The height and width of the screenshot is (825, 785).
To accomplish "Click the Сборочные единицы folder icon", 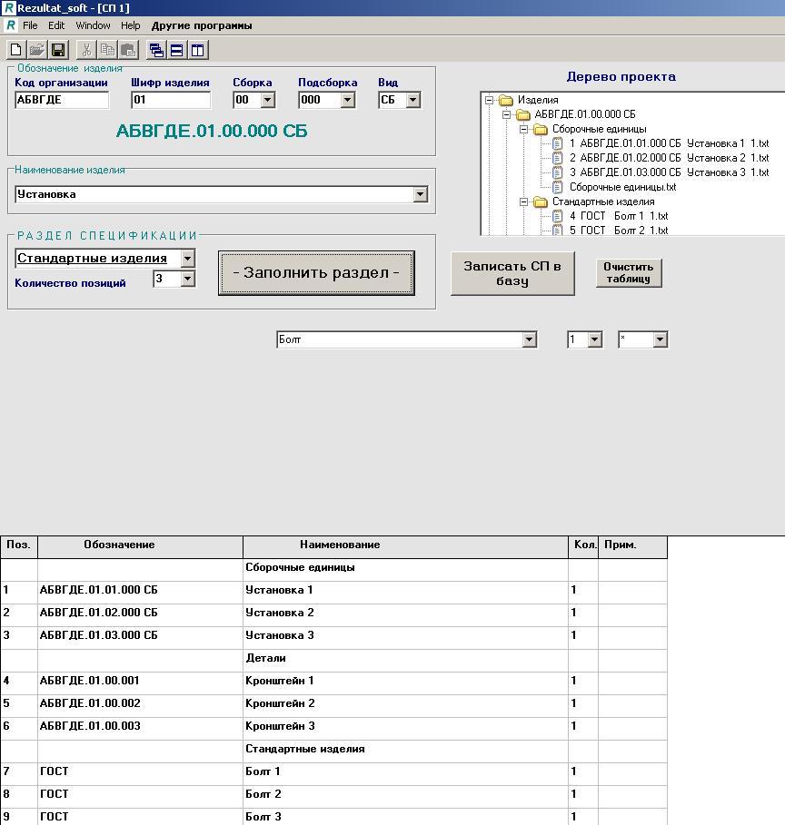I will 541,130.
